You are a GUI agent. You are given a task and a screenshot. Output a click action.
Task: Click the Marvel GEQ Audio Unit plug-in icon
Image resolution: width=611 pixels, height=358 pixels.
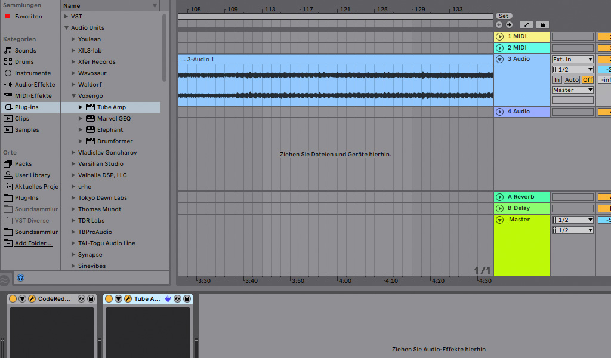tap(91, 118)
